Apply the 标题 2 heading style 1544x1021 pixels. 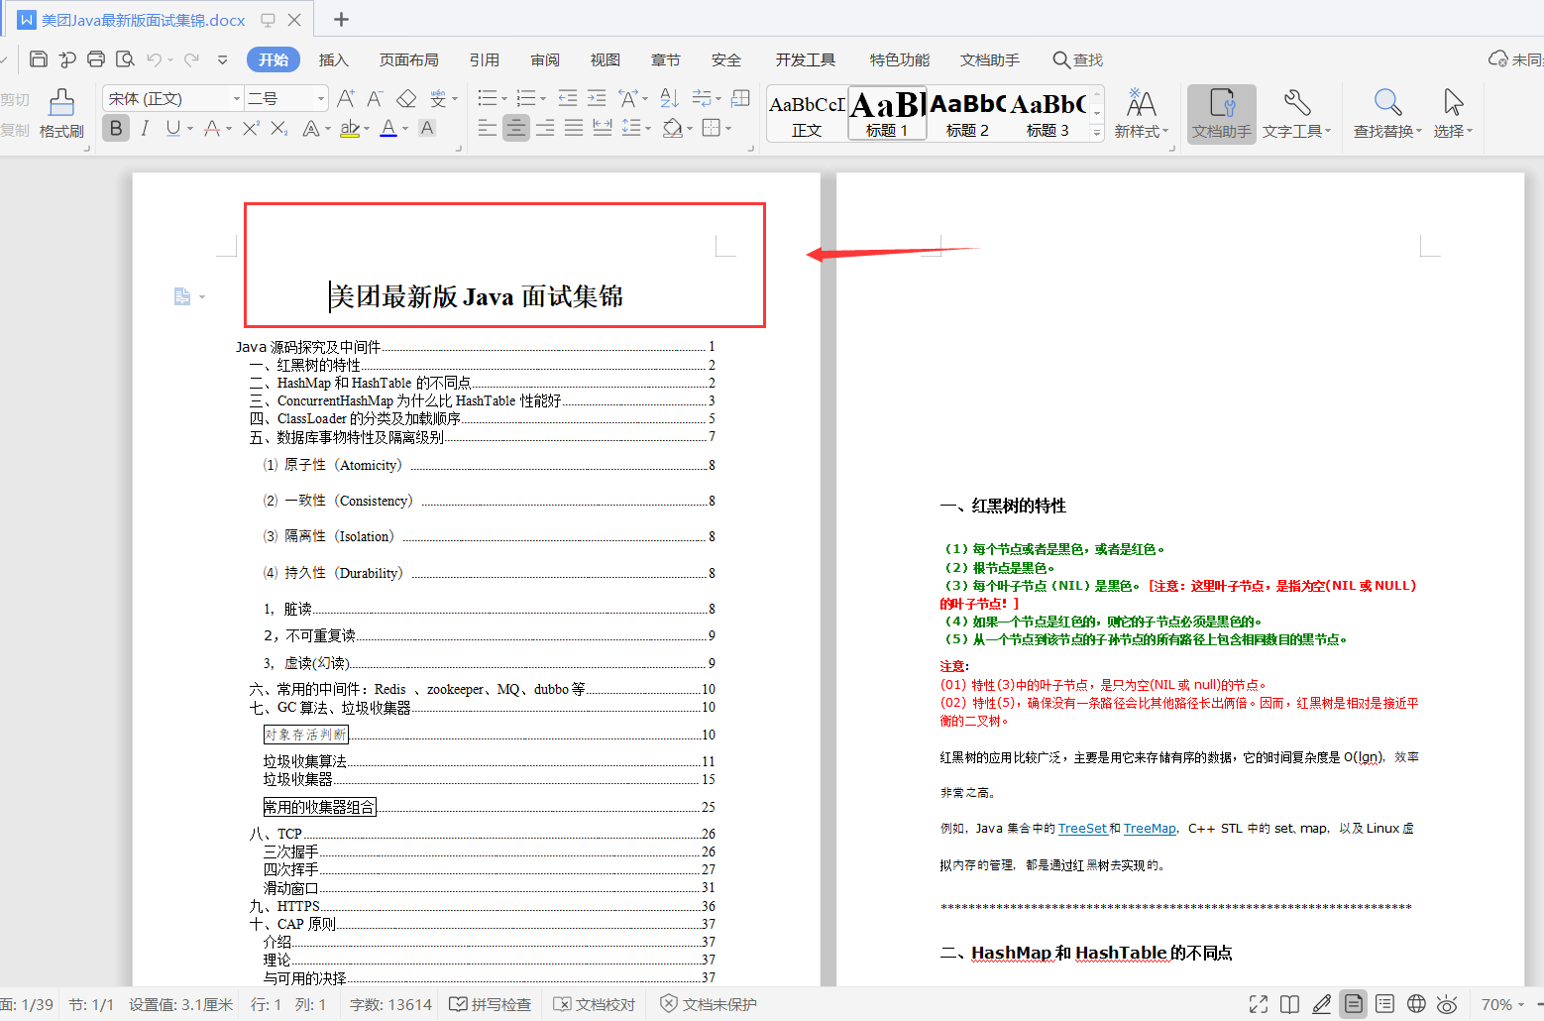pyautogui.click(x=967, y=114)
